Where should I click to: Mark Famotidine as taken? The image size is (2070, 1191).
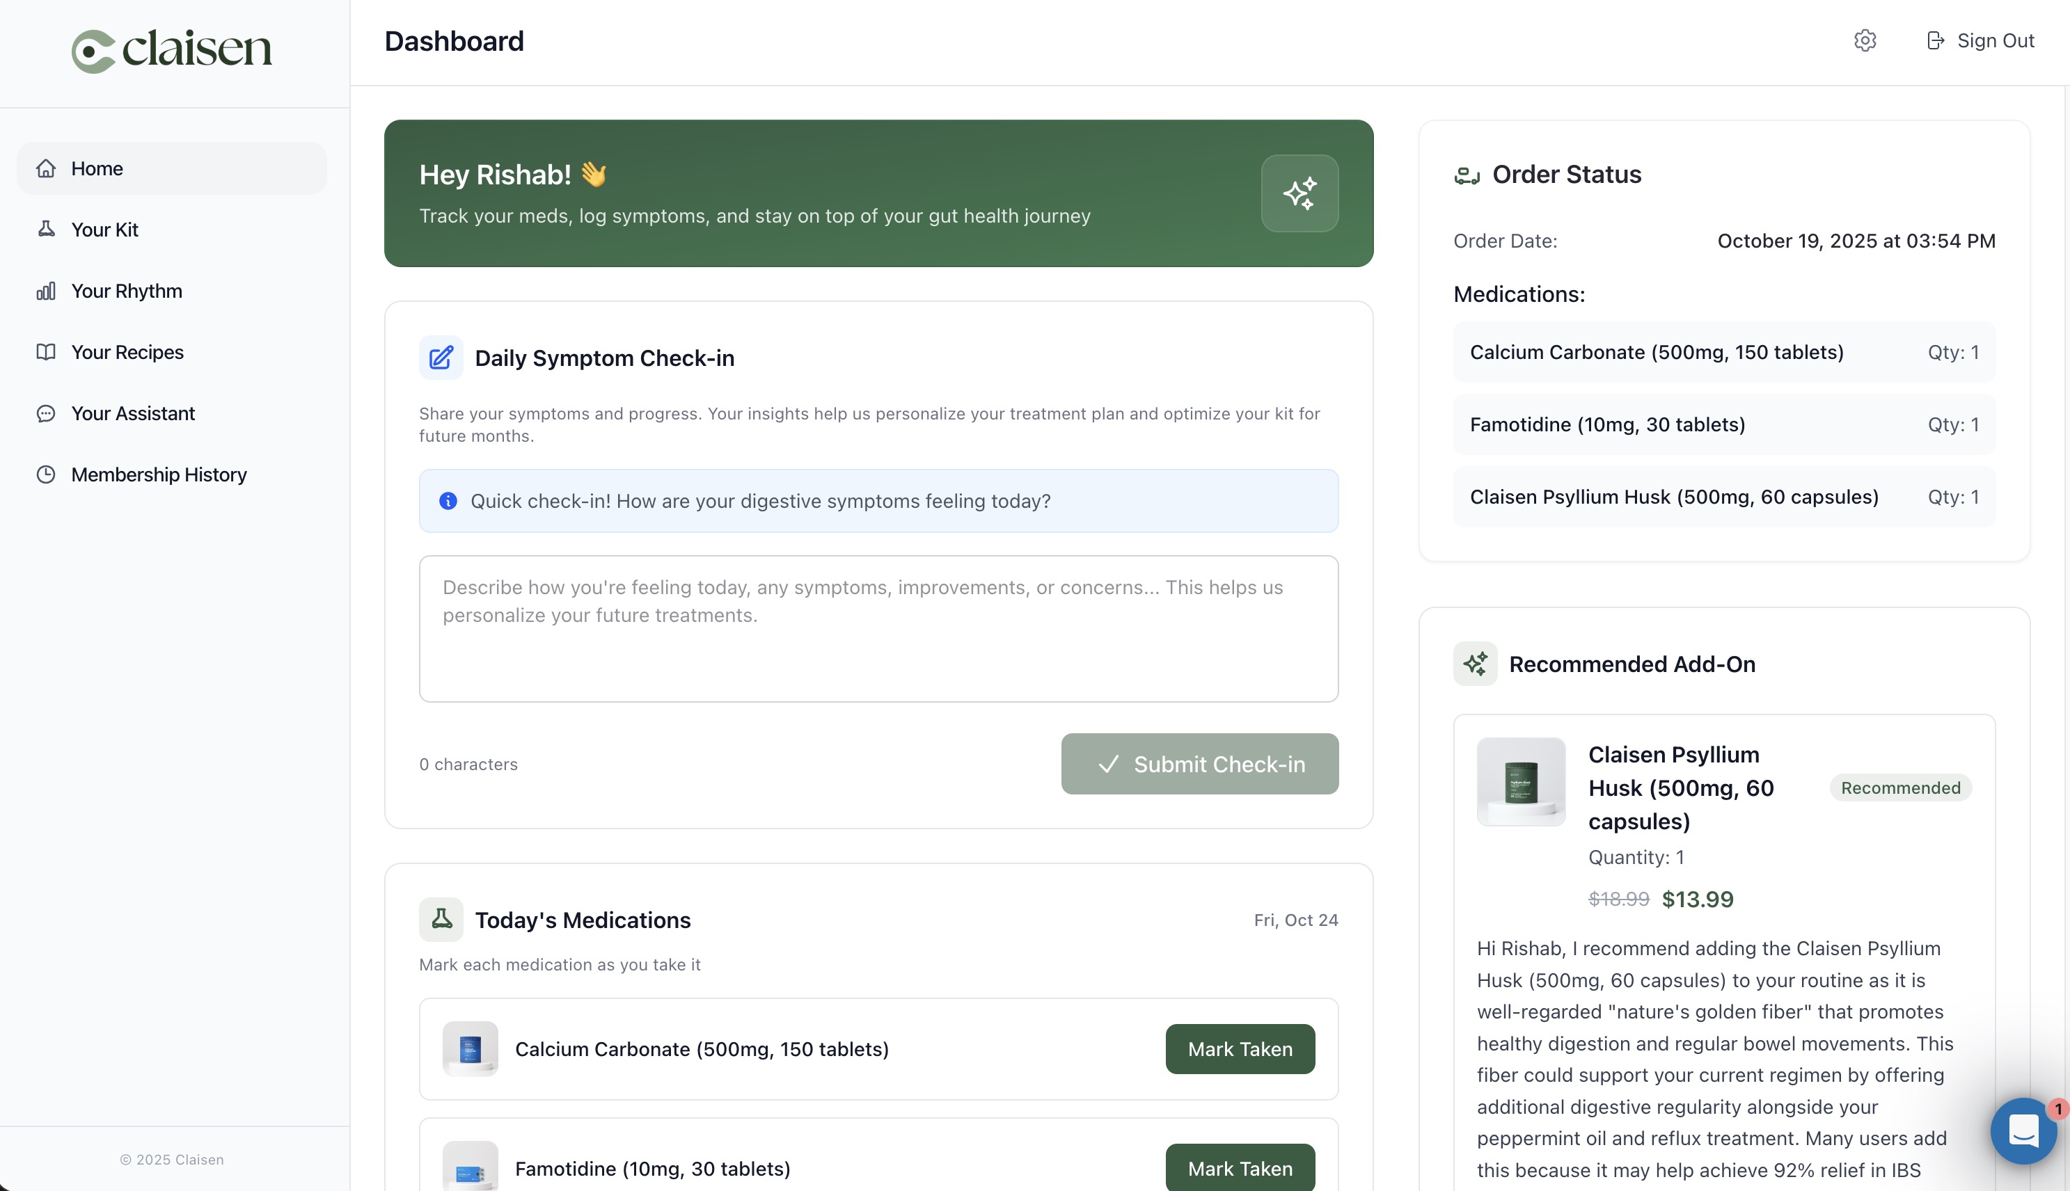click(1240, 1168)
